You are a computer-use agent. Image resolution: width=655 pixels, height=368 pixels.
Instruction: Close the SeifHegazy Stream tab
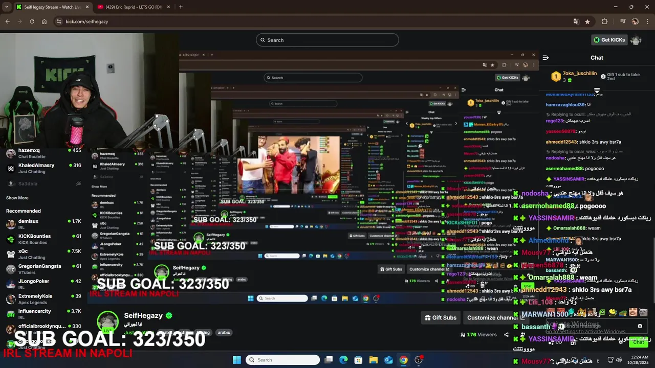tap(87, 7)
